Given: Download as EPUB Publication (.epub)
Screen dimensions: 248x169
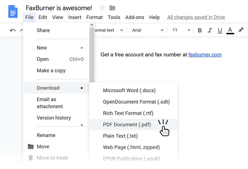Looking at the screenshot, I should coord(133,159).
